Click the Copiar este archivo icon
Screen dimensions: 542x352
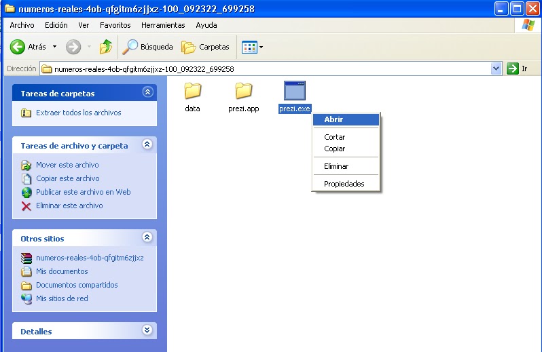click(26, 179)
